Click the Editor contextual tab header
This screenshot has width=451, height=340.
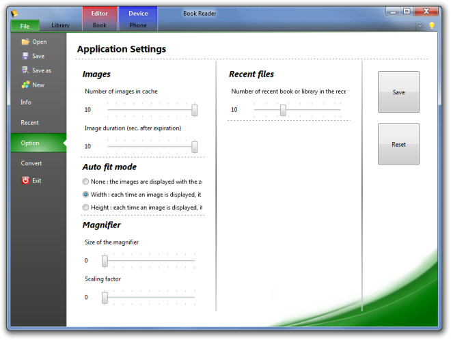coord(100,13)
